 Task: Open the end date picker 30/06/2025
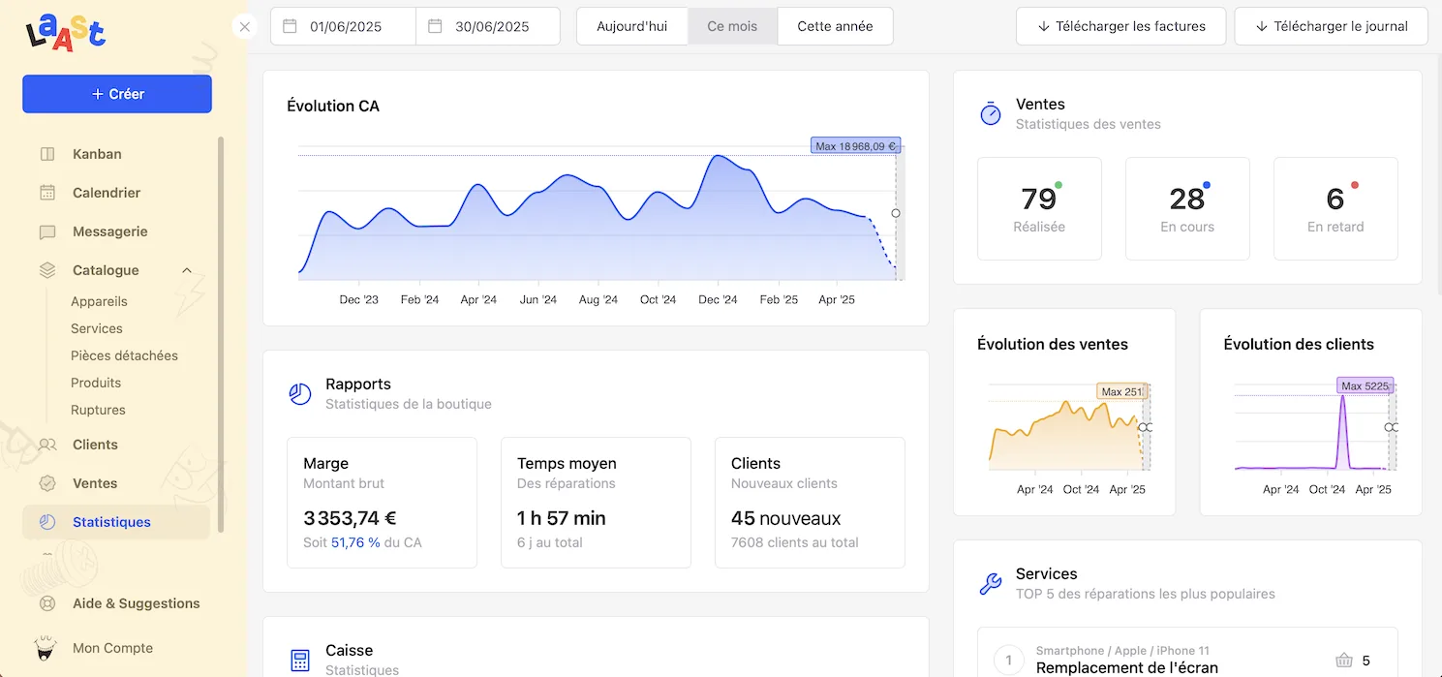tap(488, 26)
